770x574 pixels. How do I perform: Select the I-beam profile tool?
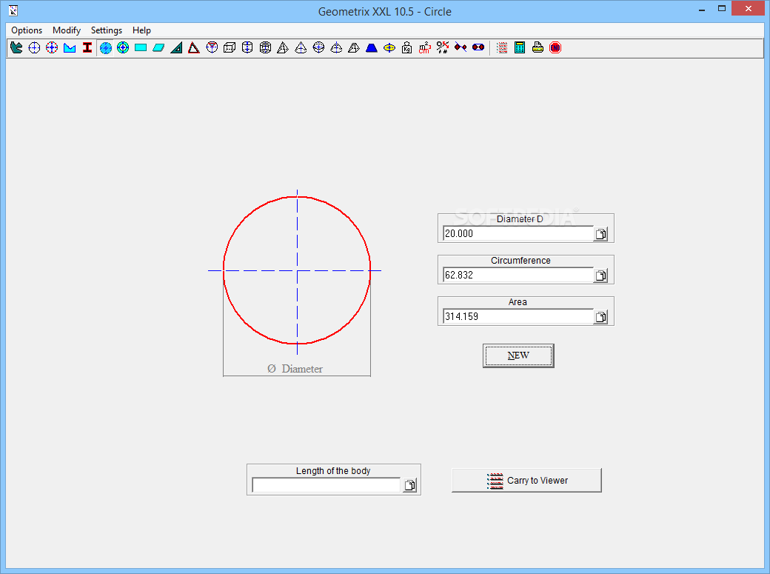87,47
